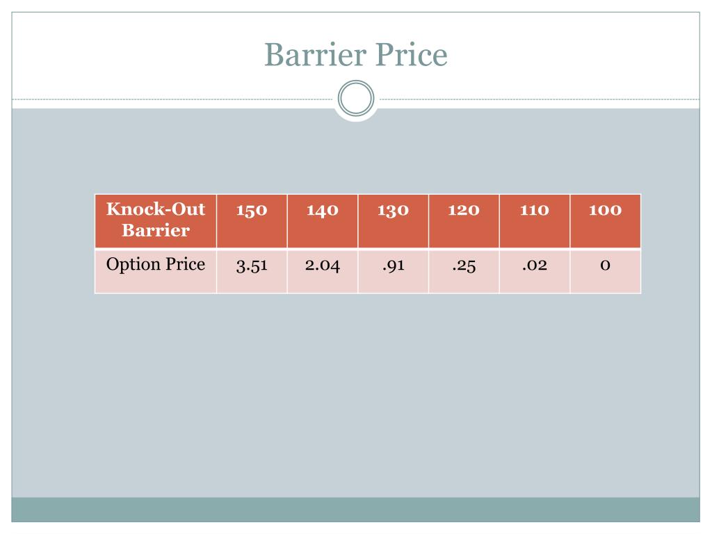Click the dashed divider line left of circle
The image size is (712, 534).
(x=172, y=99)
